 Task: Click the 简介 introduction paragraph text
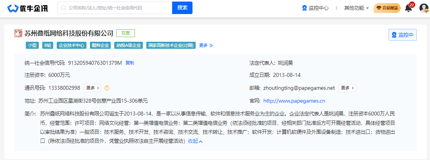point(218,127)
